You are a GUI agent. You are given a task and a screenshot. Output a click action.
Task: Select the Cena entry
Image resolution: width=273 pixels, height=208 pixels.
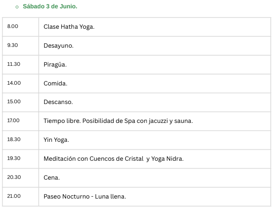(51, 178)
